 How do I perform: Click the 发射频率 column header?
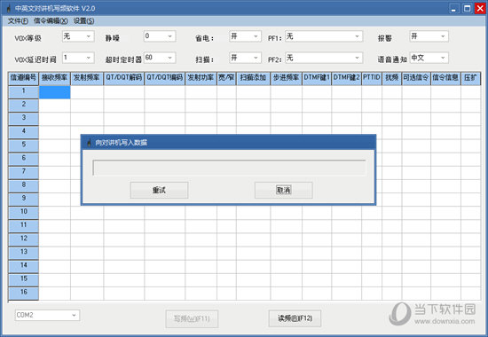point(87,78)
